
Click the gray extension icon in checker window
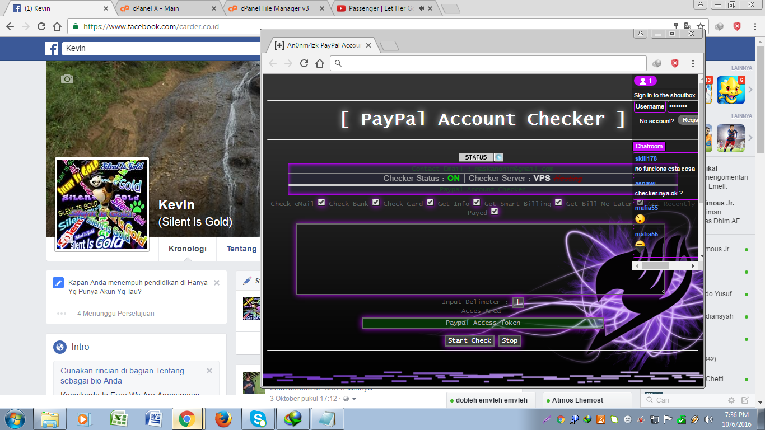click(x=657, y=63)
